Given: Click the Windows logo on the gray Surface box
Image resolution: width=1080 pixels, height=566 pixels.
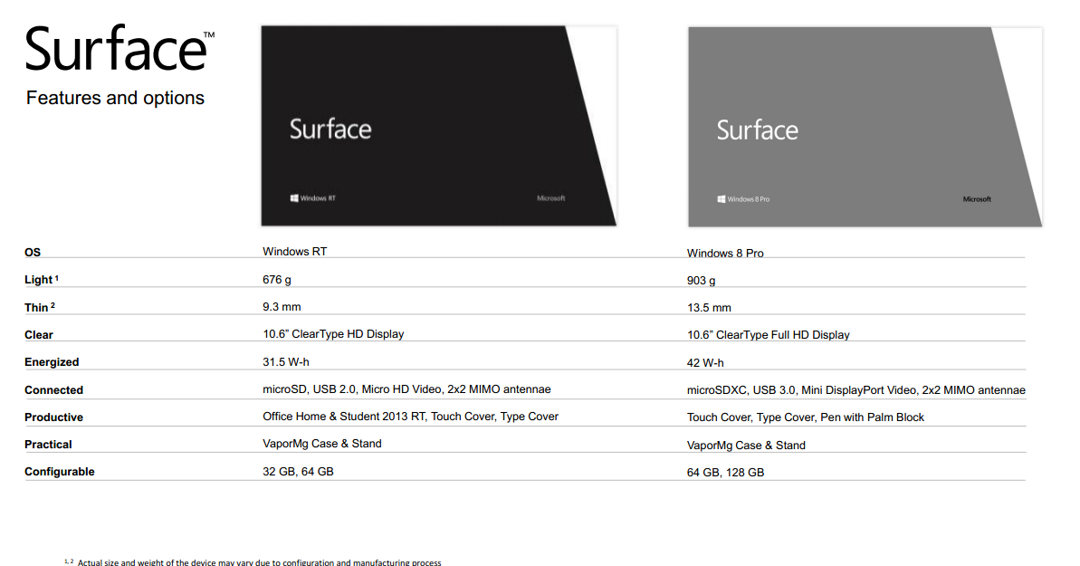Looking at the screenshot, I should [722, 199].
